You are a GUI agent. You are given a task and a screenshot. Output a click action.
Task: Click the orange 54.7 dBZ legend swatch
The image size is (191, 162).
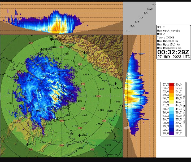172,91
